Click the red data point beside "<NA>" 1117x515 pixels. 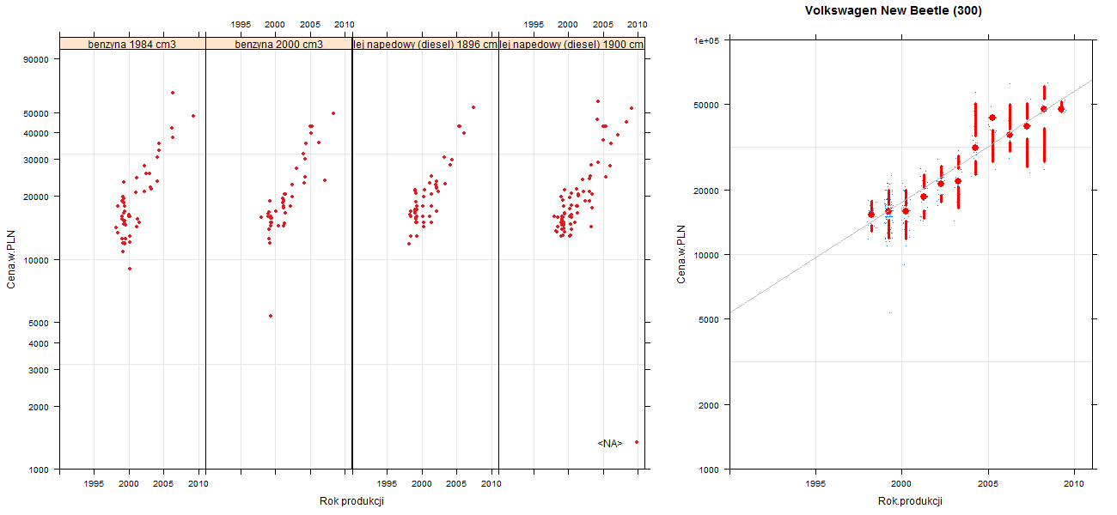(637, 442)
